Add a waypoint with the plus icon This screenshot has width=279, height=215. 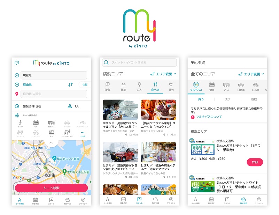pos(17,84)
